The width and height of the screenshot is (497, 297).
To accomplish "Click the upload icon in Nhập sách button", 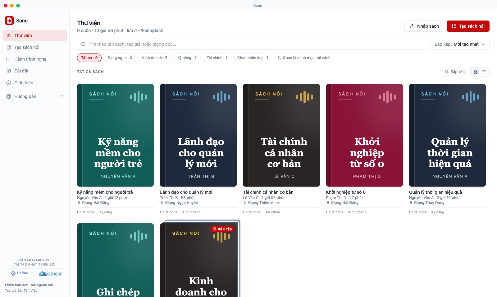I will pos(412,26).
